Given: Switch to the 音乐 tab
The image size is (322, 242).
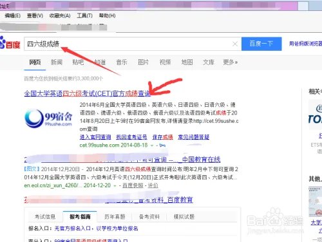Looking at the screenshot, I should (x=122, y=62).
